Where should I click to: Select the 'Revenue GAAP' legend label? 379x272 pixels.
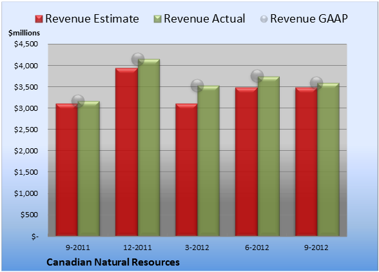309,19
